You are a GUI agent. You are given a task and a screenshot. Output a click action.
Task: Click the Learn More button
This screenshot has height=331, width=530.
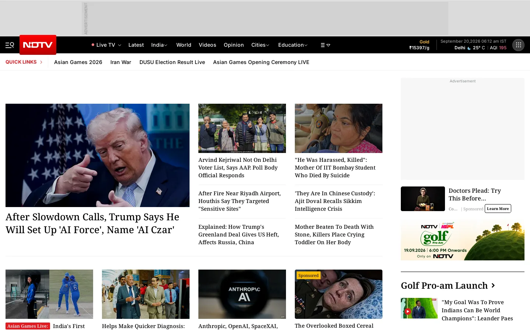coord(498,209)
